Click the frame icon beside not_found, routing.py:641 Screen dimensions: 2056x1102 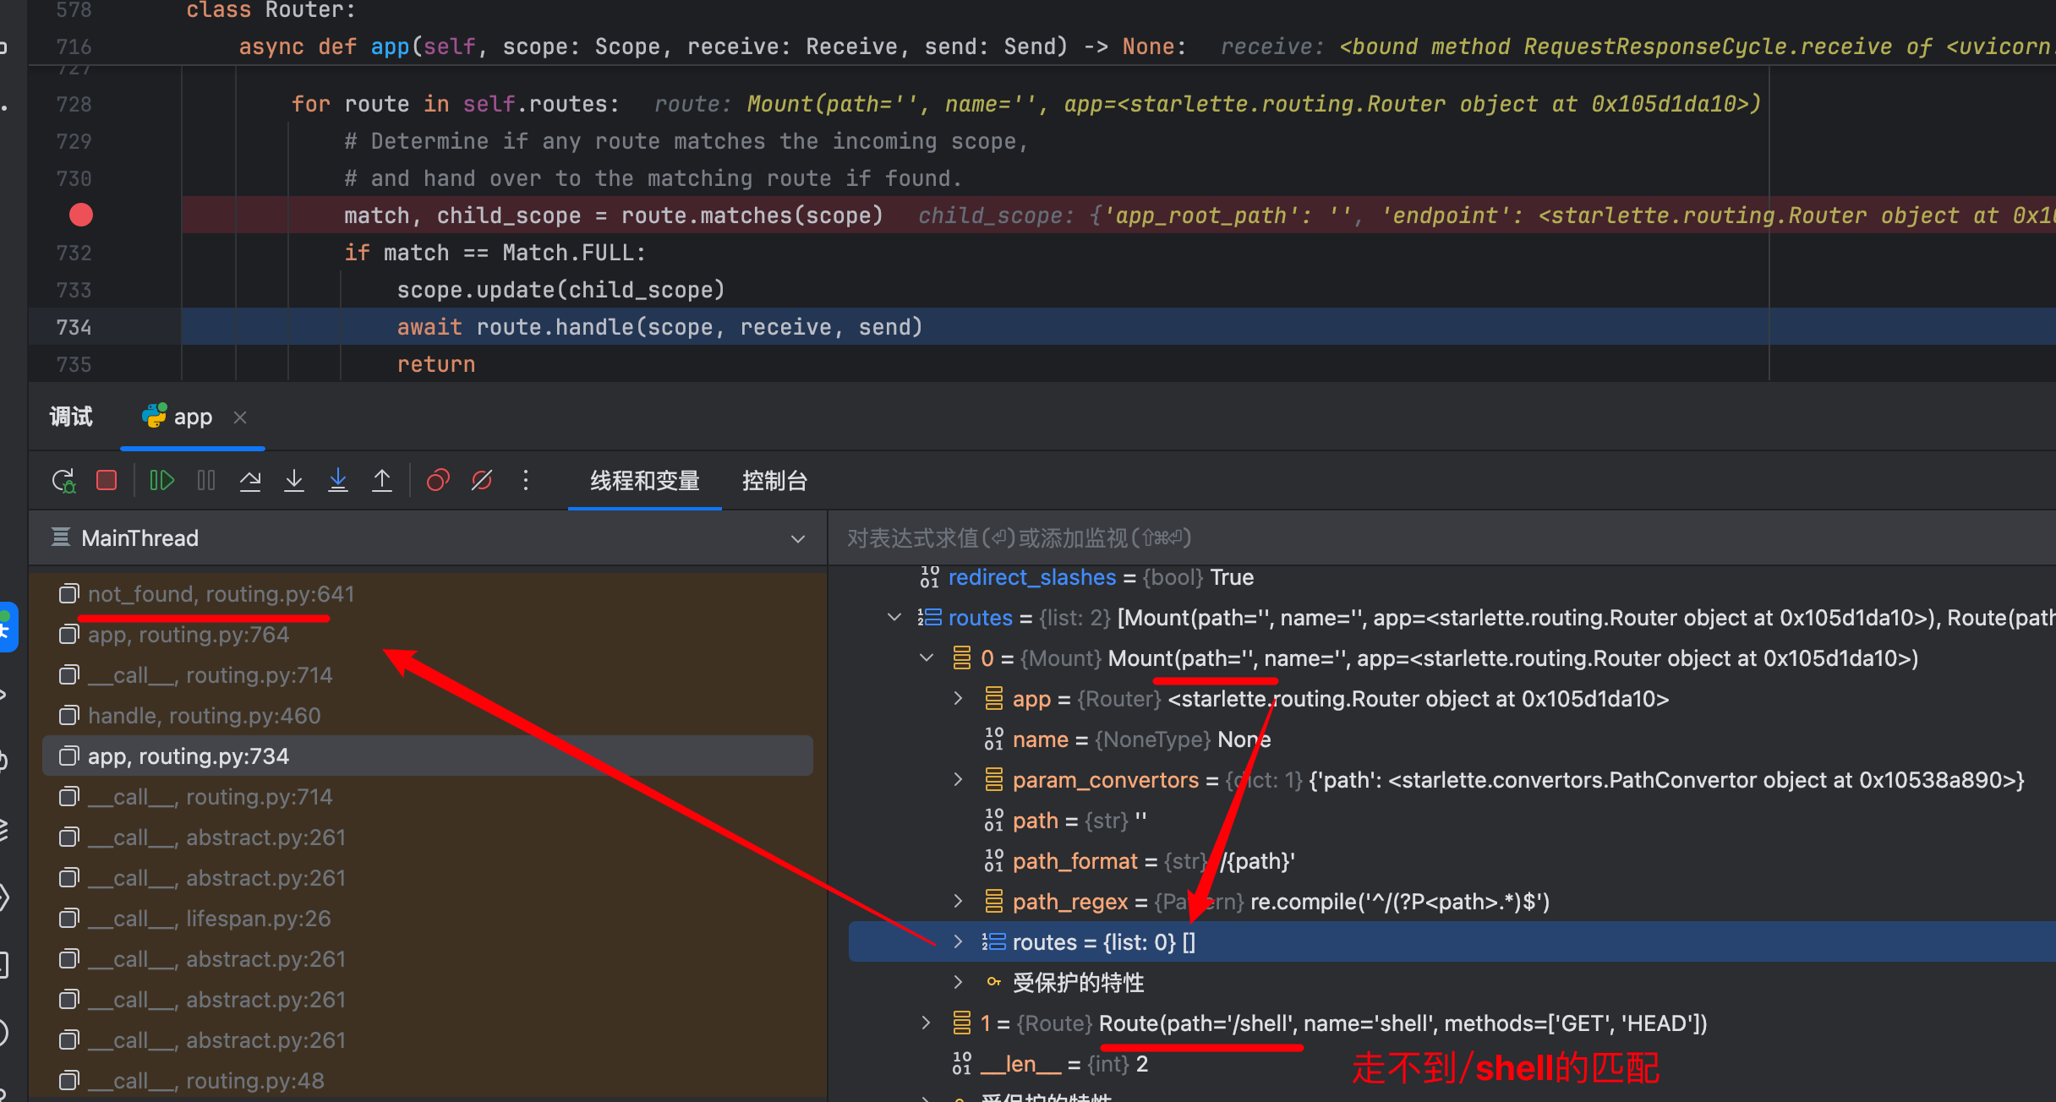[69, 594]
